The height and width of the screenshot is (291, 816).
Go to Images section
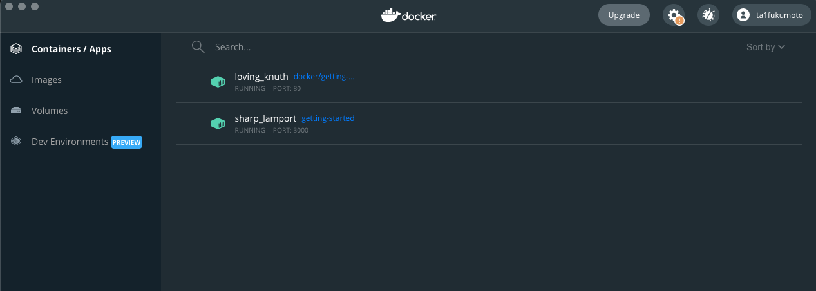[x=80, y=80]
